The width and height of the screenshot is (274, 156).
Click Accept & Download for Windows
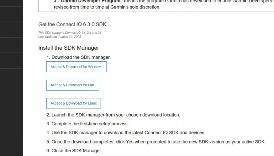pyautogui.click(x=77, y=67)
